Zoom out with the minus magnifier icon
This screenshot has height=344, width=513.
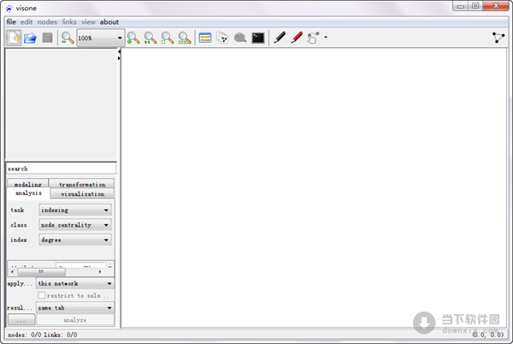point(67,38)
